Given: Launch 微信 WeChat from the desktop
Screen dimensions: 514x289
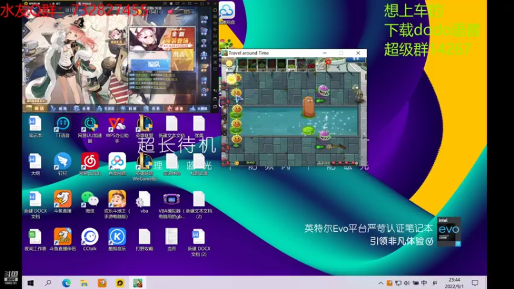Looking at the screenshot, I should [x=90, y=202].
